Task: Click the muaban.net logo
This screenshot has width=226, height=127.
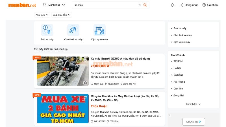Action: pyautogui.click(x=22, y=5)
